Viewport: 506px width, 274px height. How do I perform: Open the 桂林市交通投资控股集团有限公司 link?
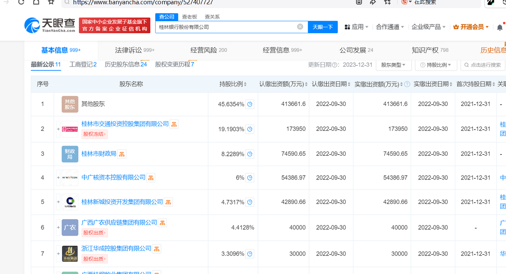[125, 124]
